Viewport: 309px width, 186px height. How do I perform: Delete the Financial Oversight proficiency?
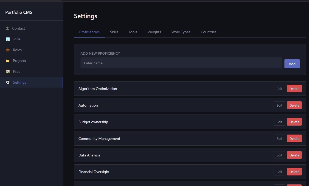click(x=294, y=172)
